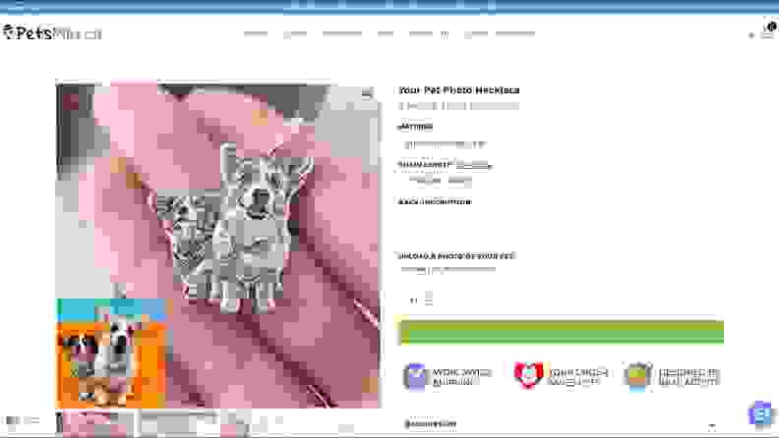This screenshot has height=438, width=779.
Task: Click the Pets logo in the header
Action: (x=52, y=33)
